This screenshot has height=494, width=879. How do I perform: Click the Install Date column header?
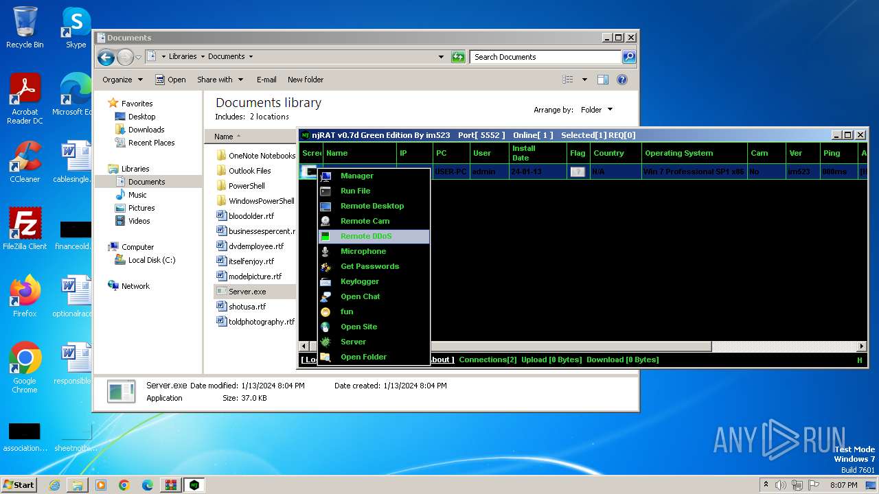(x=538, y=153)
